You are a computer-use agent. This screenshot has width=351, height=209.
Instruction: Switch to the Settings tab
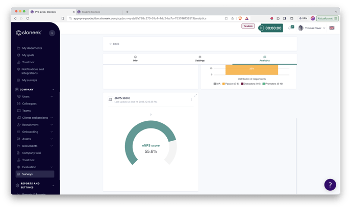(200, 59)
